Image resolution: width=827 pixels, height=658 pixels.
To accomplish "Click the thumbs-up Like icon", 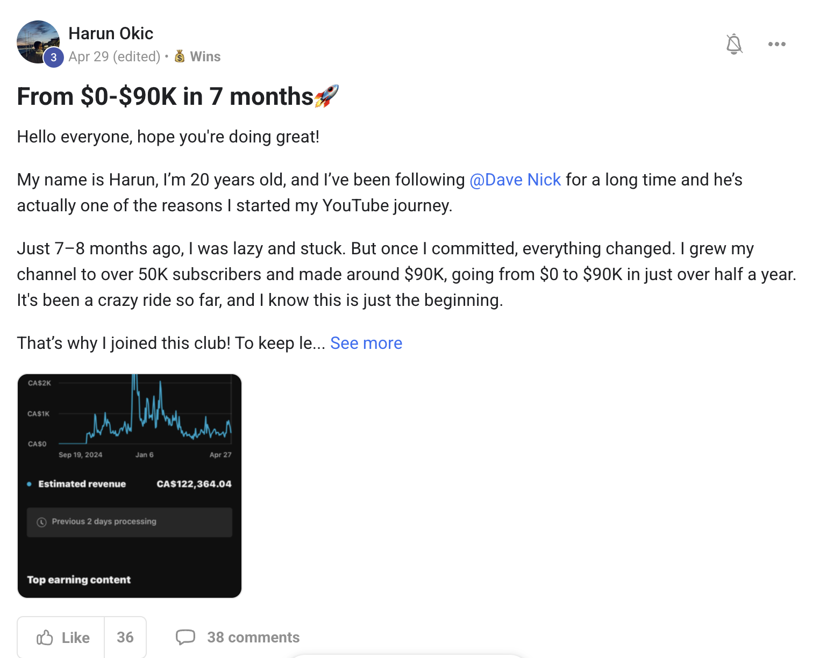I will click(x=45, y=638).
